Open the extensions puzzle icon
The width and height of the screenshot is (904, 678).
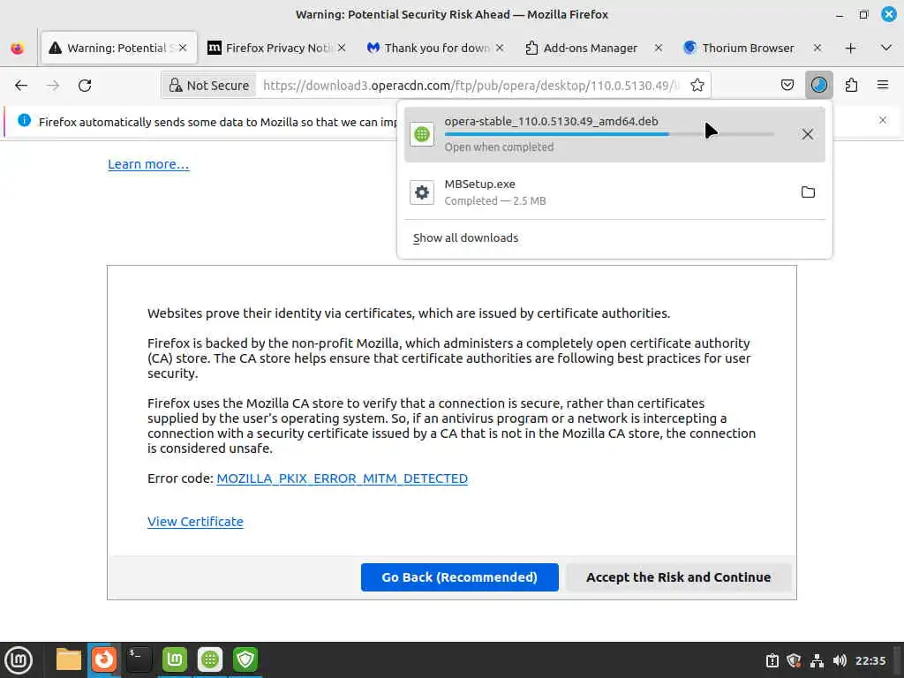click(851, 86)
